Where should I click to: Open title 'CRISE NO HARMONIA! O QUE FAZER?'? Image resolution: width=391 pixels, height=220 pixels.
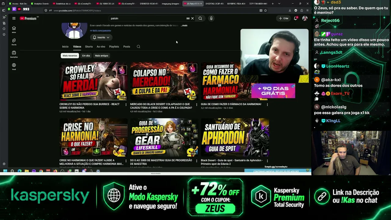coord(91,162)
